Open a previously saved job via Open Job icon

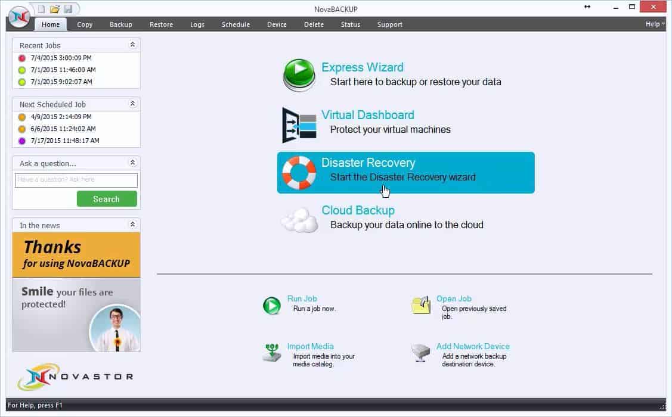tap(421, 305)
